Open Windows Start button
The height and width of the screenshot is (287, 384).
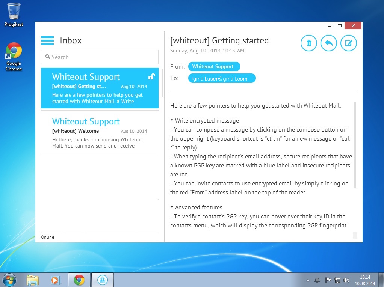coord(9,280)
